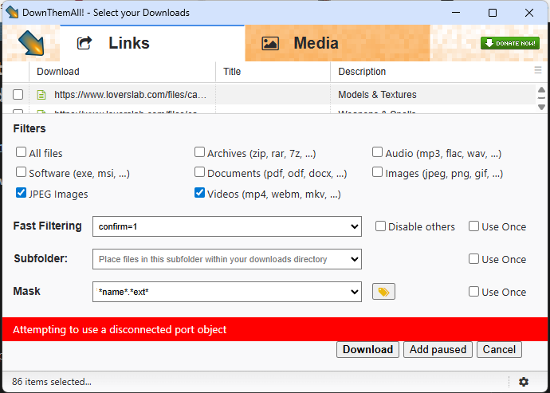Open the column picker hamburger icon
Screen dimensions: 550x393
[x=538, y=70]
